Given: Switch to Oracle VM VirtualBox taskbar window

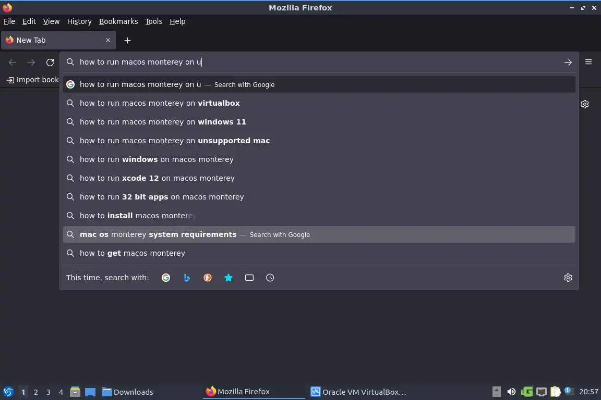Looking at the screenshot, I should tap(358, 392).
